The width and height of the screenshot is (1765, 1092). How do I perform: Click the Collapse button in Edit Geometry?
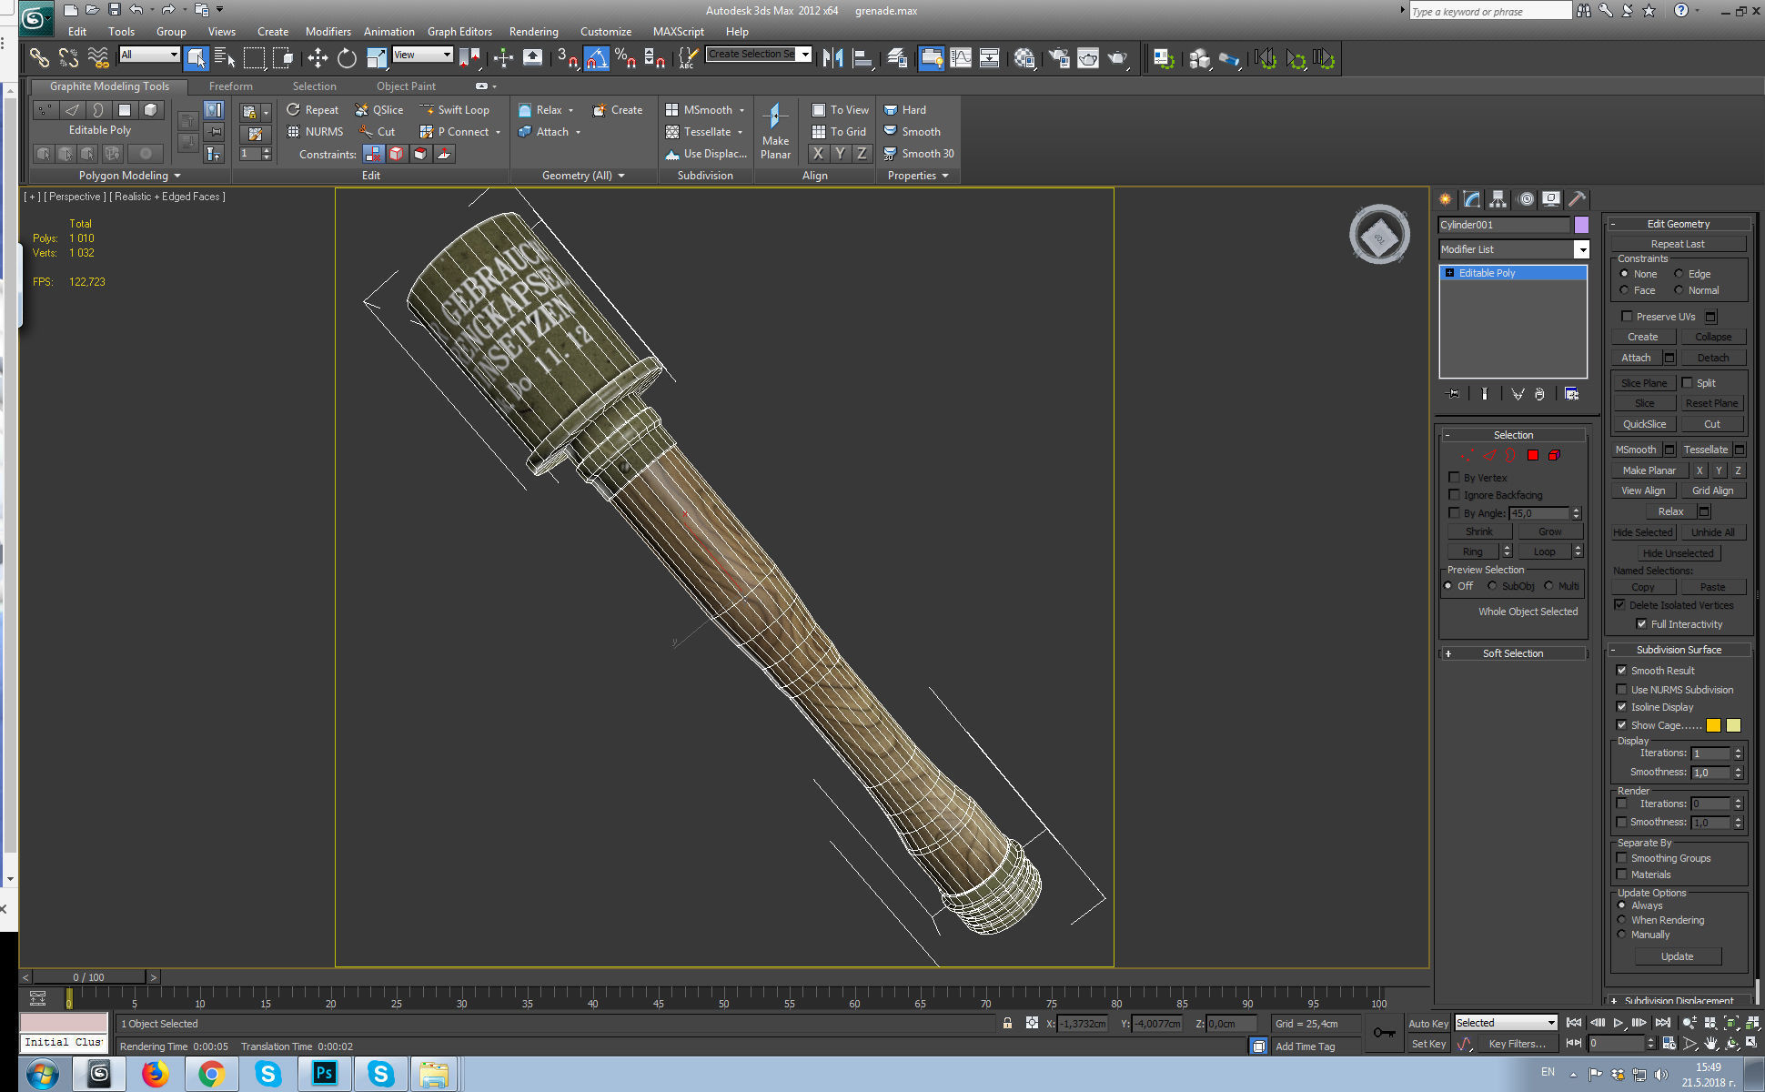[x=1712, y=337]
